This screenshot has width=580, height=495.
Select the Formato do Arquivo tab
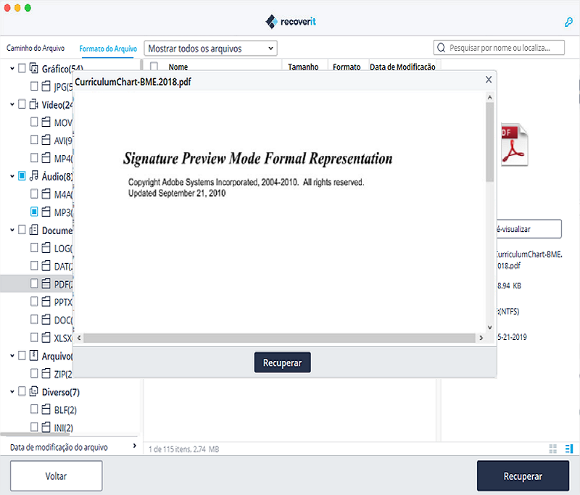click(x=108, y=49)
